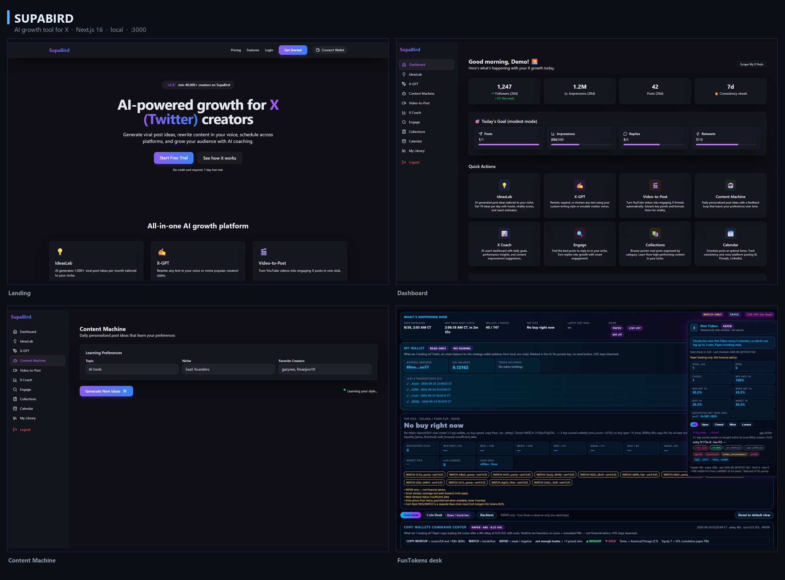Click the Video-to-Post clapperboard icon in Quick Actions
Screen dimensions: 785x580
click(655, 185)
